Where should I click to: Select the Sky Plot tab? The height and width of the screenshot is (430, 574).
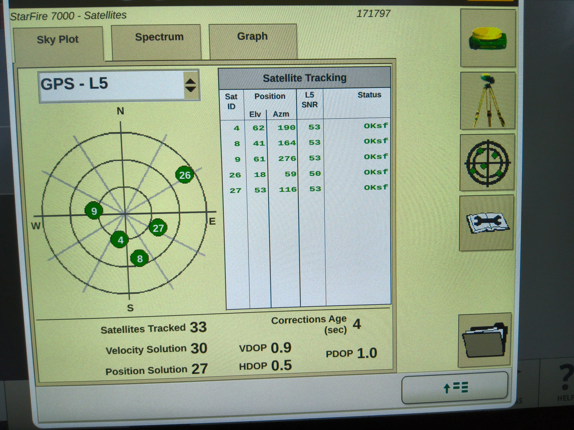(58, 39)
